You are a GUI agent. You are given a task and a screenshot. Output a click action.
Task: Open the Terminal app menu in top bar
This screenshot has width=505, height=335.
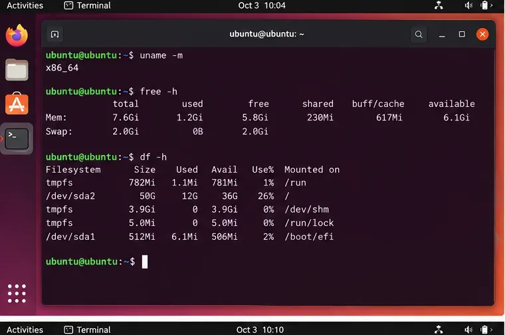[x=87, y=5]
